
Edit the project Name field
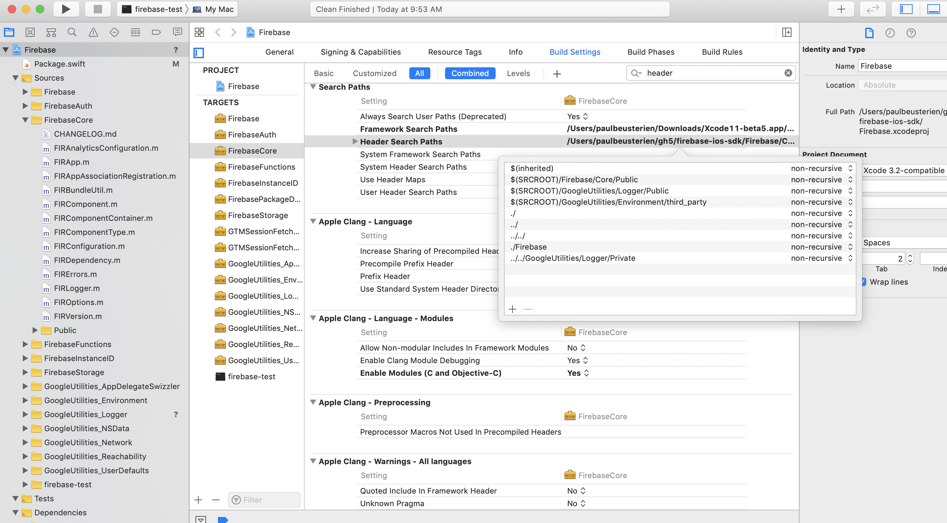click(903, 66)
